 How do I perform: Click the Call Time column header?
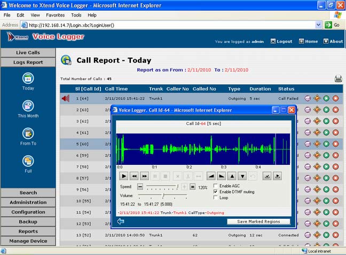116,89
